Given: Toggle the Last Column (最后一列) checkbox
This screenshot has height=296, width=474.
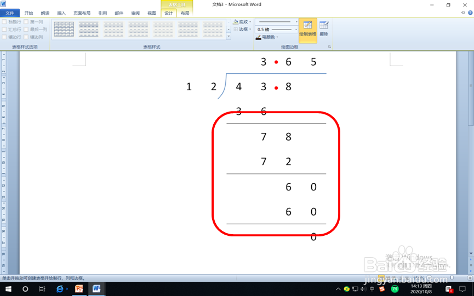Looking at the screenshot, I should click(26, 29).
